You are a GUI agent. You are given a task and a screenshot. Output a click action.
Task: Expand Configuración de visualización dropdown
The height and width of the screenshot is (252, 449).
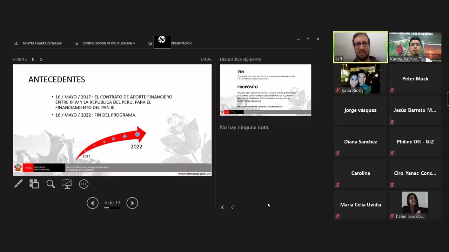[x=105, y=43]
